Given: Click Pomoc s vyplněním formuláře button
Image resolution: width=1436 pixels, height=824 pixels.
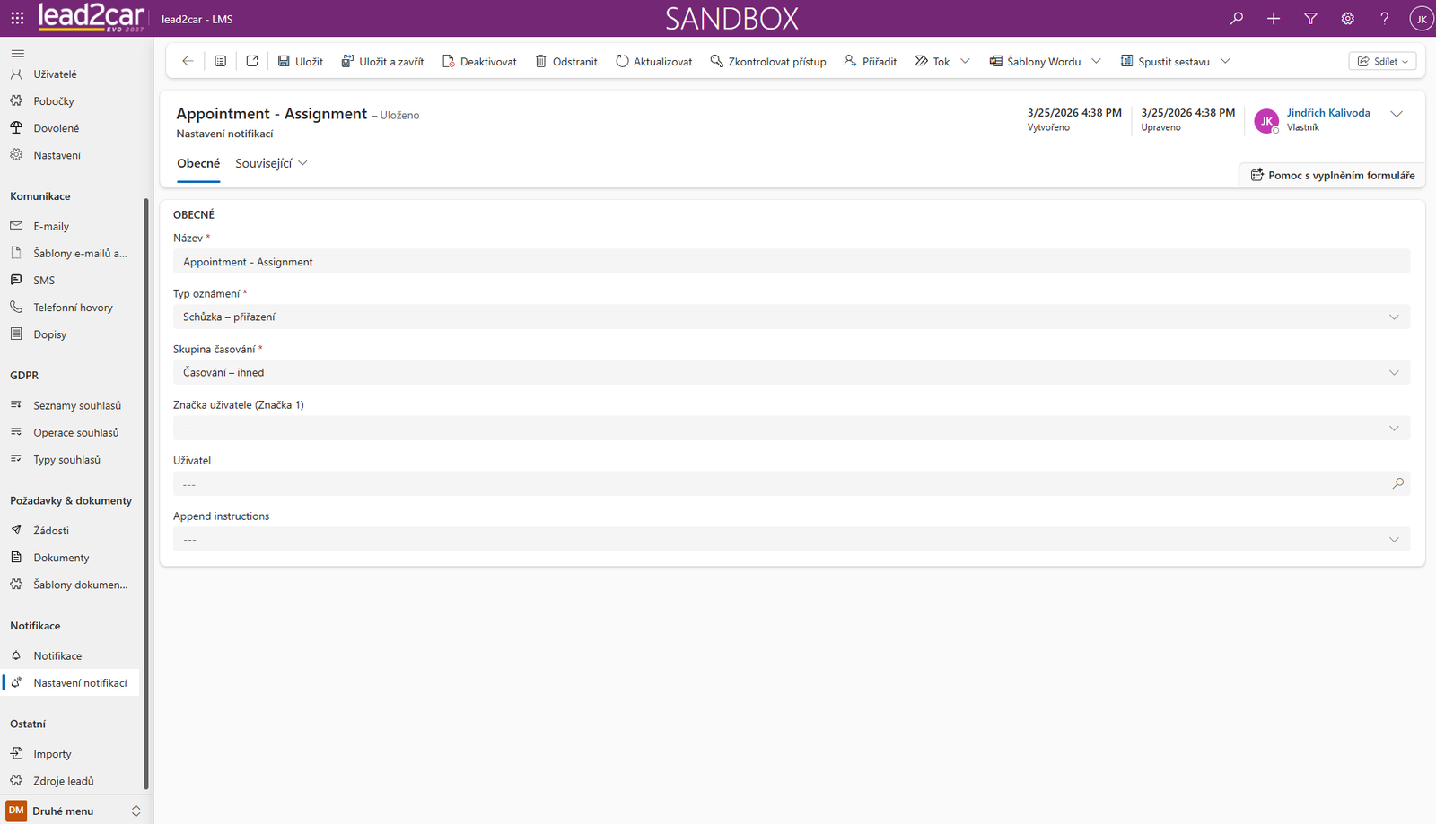Looking at the screenshot, I should [x=1333, y=175].
